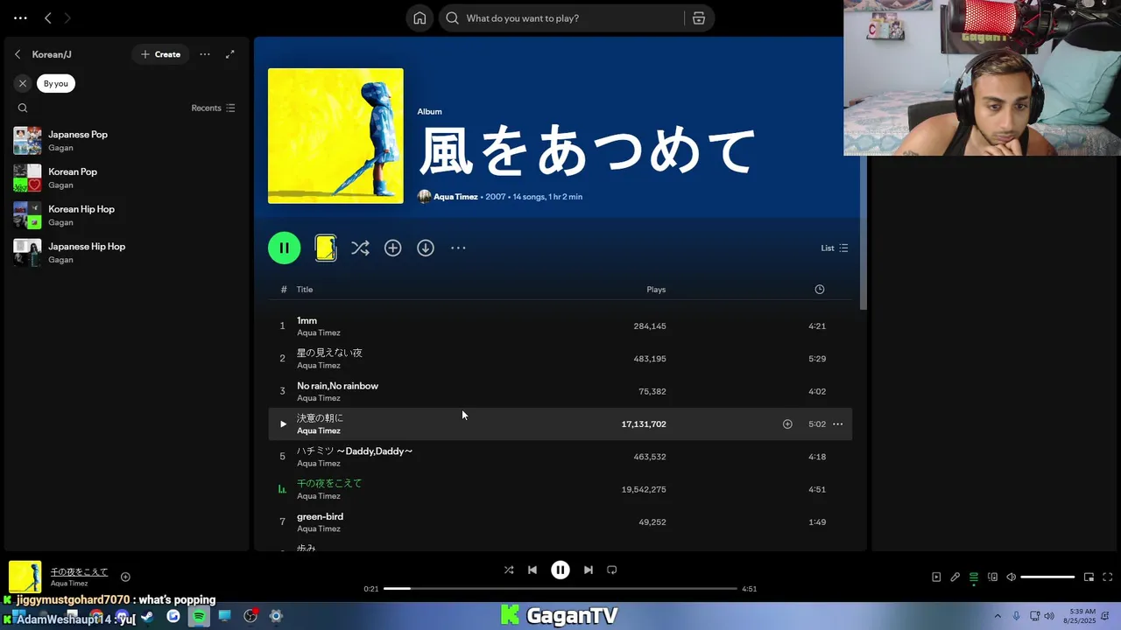
Task: Open the miniplayer
Action: pos(1089,577)
